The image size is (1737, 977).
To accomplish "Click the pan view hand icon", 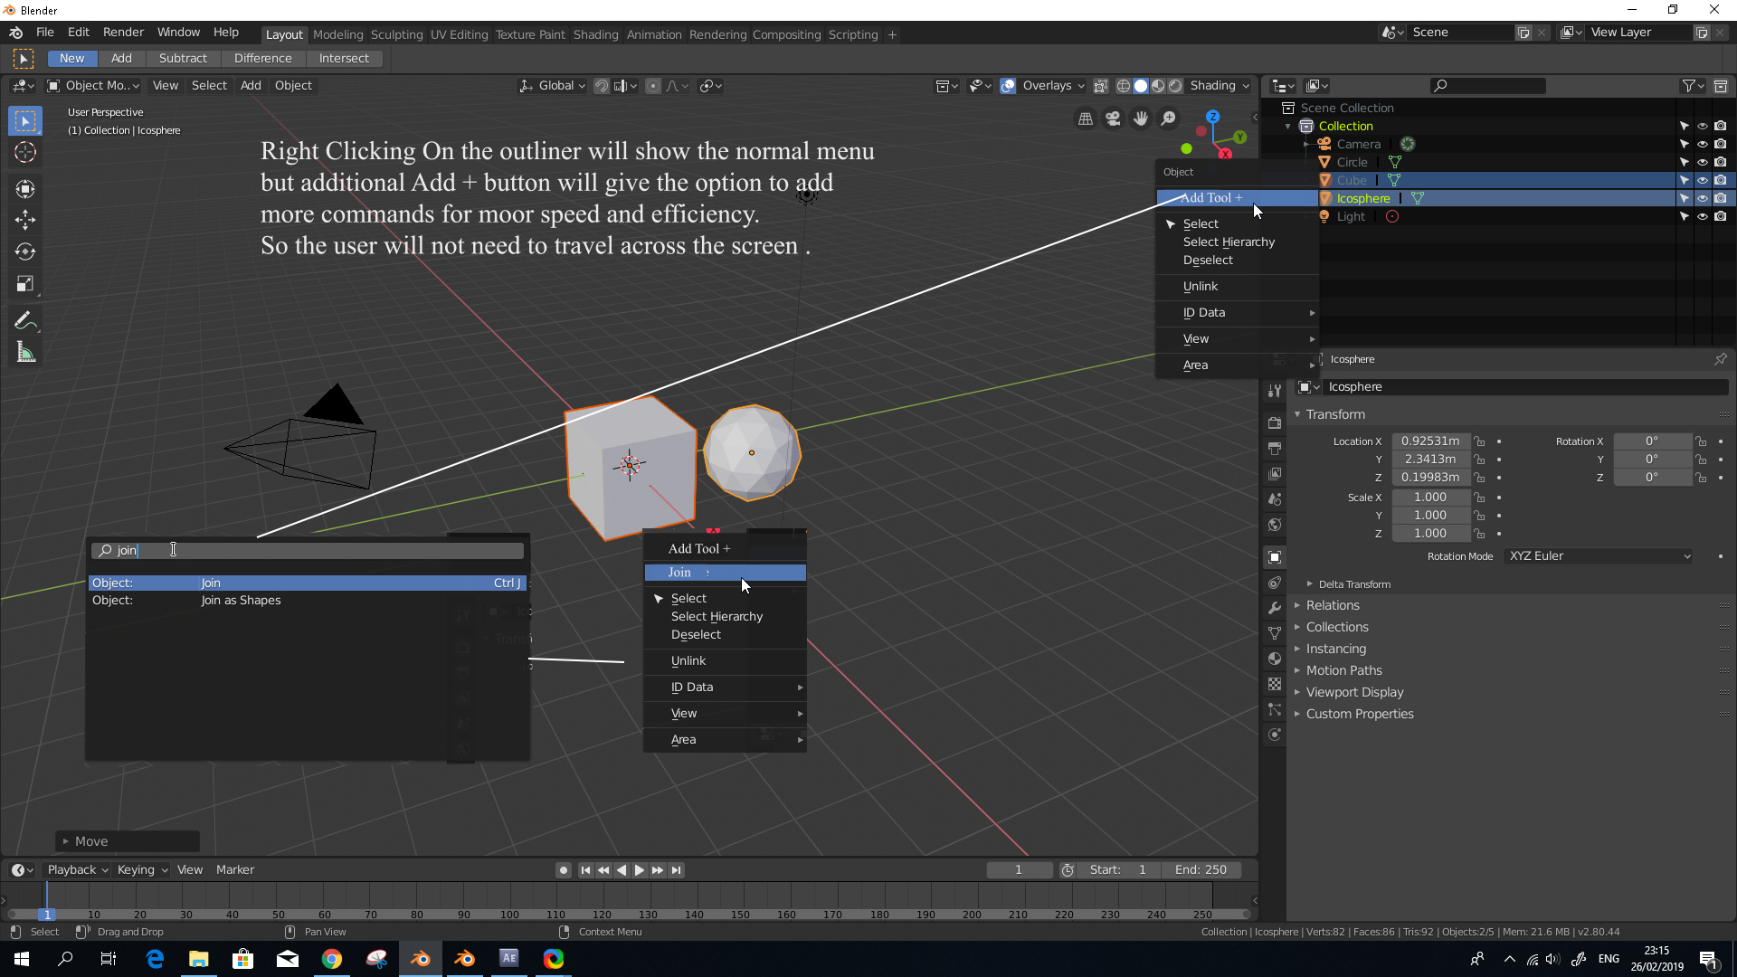I will click(1141, 119).
